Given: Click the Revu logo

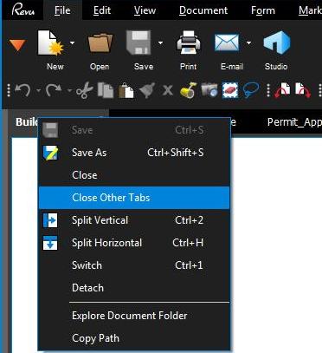Looking at the screenshot, I should (23, 10).
